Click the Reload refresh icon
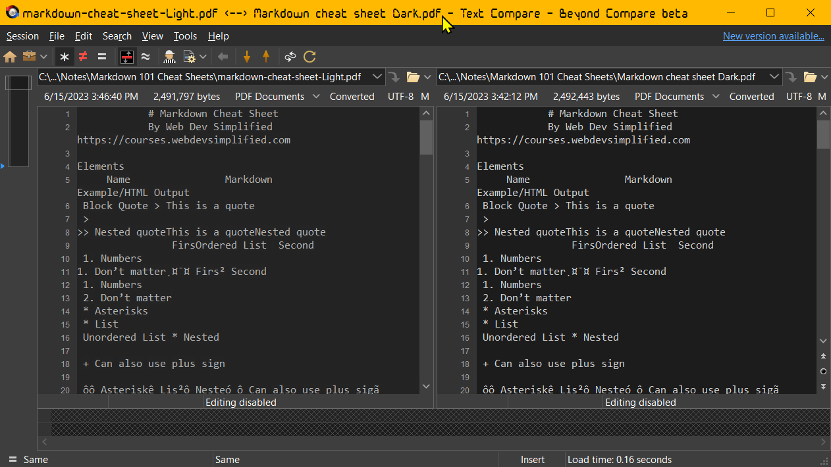Screen dimensions: 831x467 click(x=309, y=57)
